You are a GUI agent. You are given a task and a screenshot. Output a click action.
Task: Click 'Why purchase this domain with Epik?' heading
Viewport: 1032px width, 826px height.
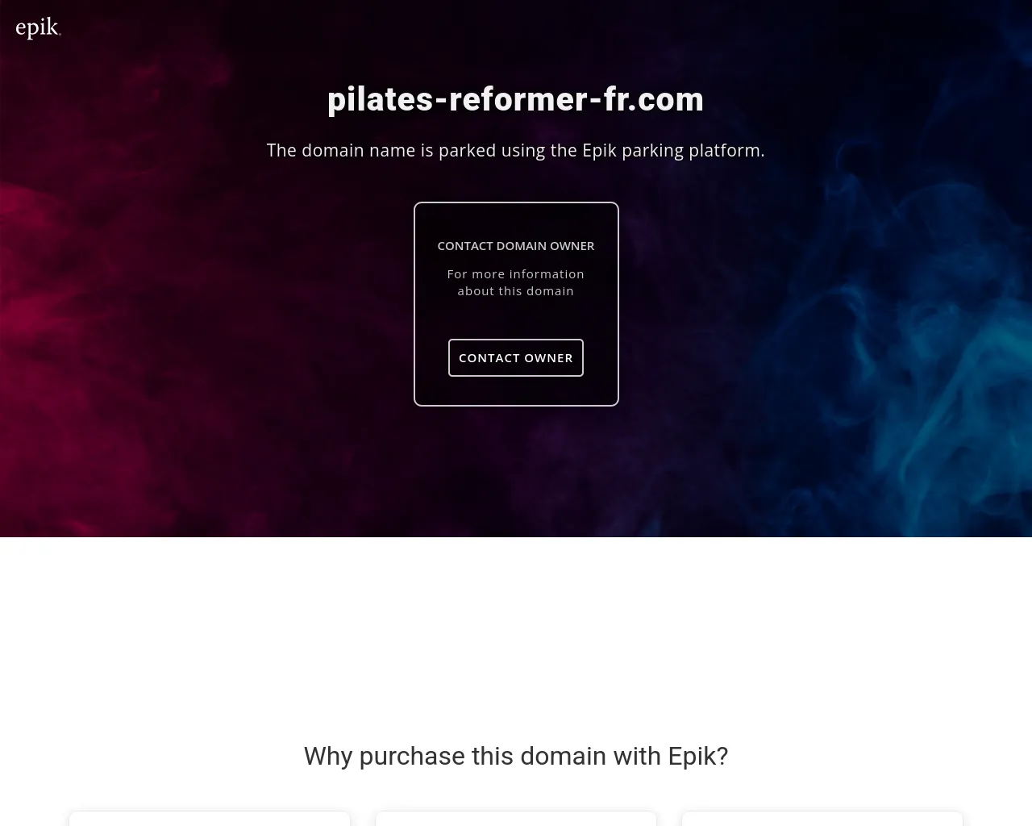(x=516, y=756)
